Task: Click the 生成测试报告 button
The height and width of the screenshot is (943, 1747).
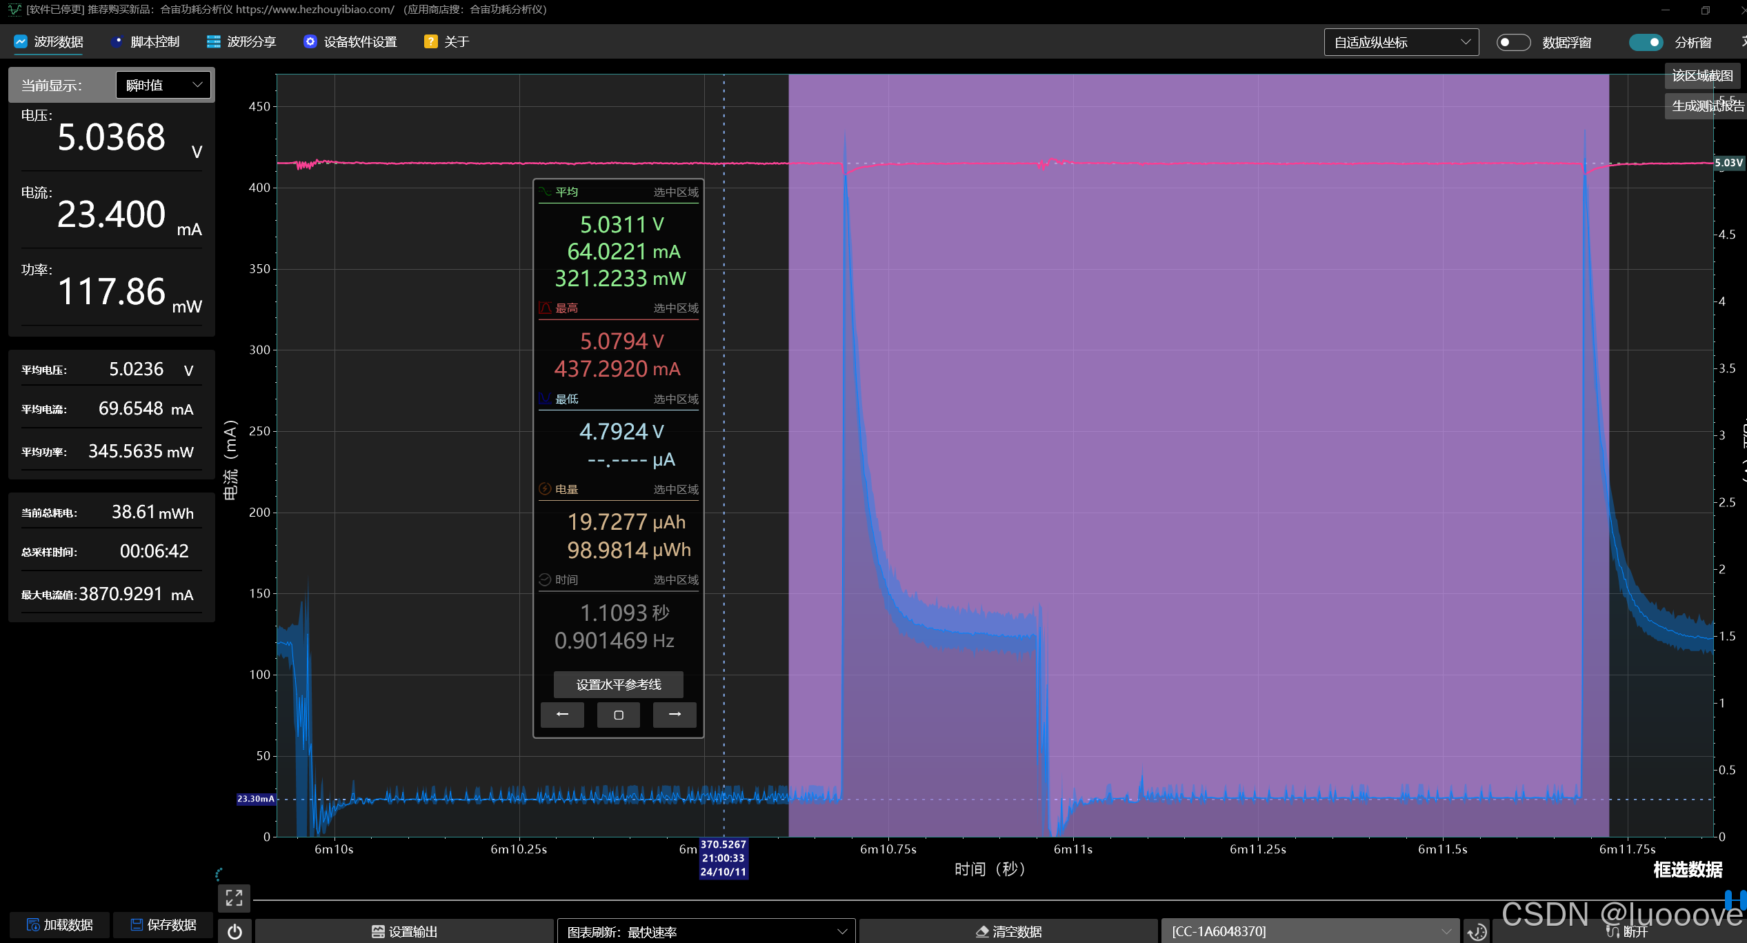Action: [1707, 106]
